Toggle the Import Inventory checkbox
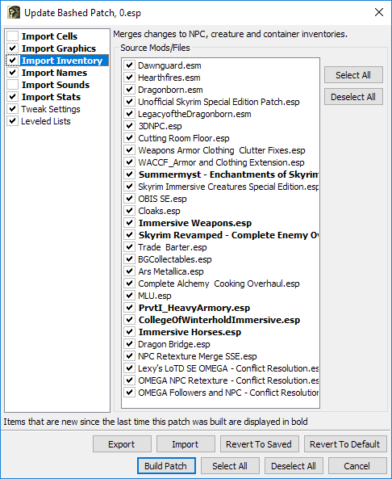Screen dimensions: 392x479 click(13, 61)
